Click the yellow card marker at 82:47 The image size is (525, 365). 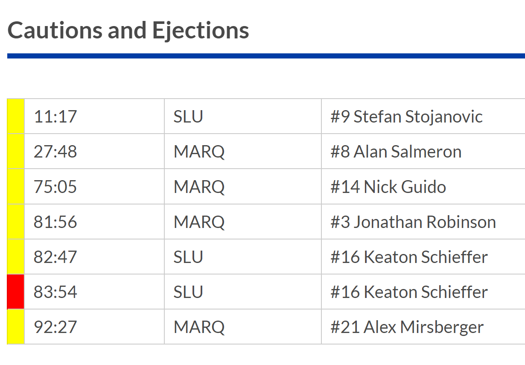16,257
